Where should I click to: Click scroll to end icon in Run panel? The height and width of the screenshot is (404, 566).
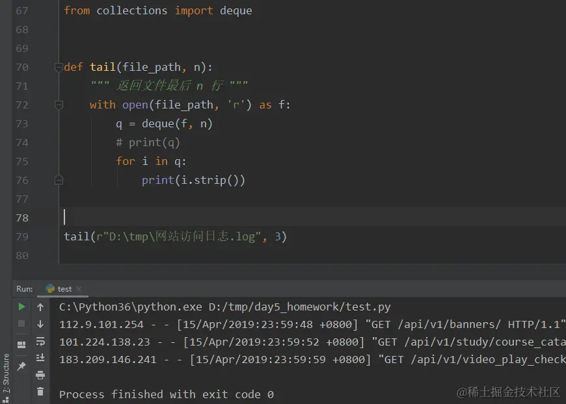pyautogui.click(x=40, y=357)
